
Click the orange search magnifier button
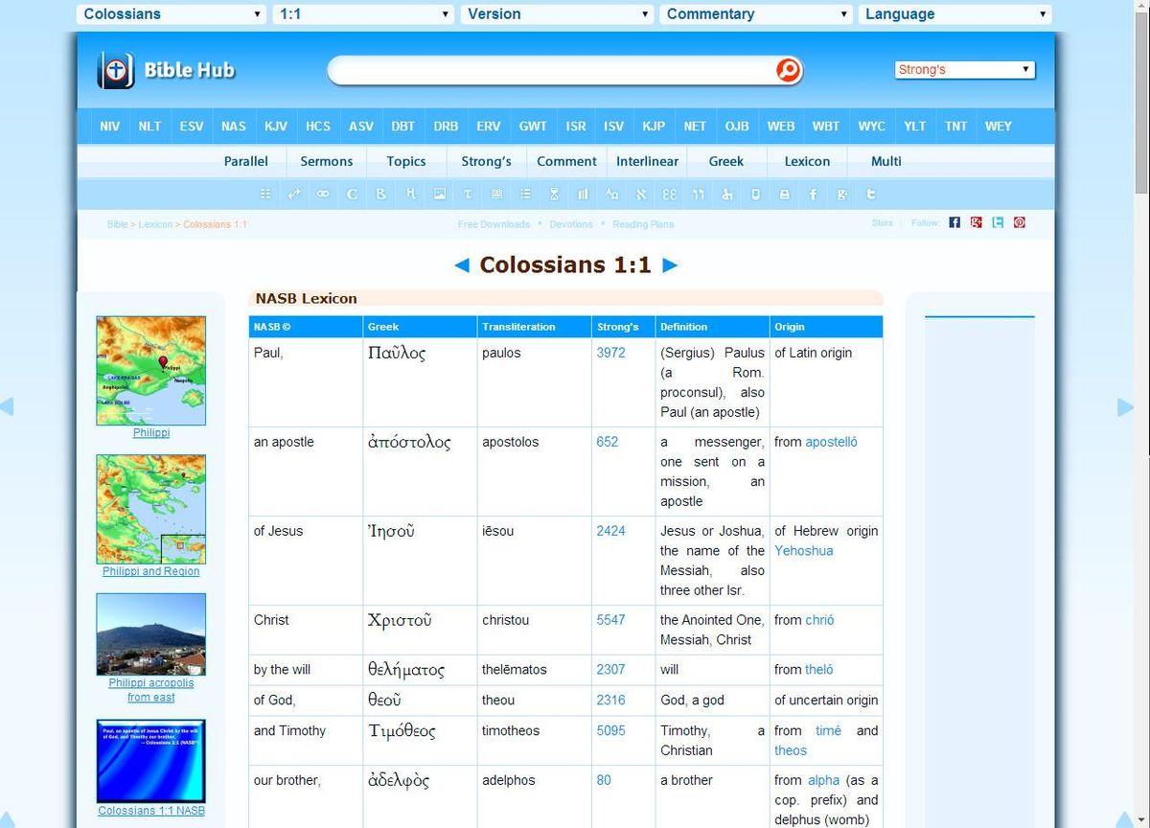(x=788, y=70)
